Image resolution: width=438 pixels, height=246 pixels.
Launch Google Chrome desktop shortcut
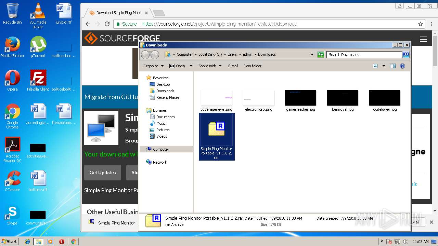(x=12, y=116)
